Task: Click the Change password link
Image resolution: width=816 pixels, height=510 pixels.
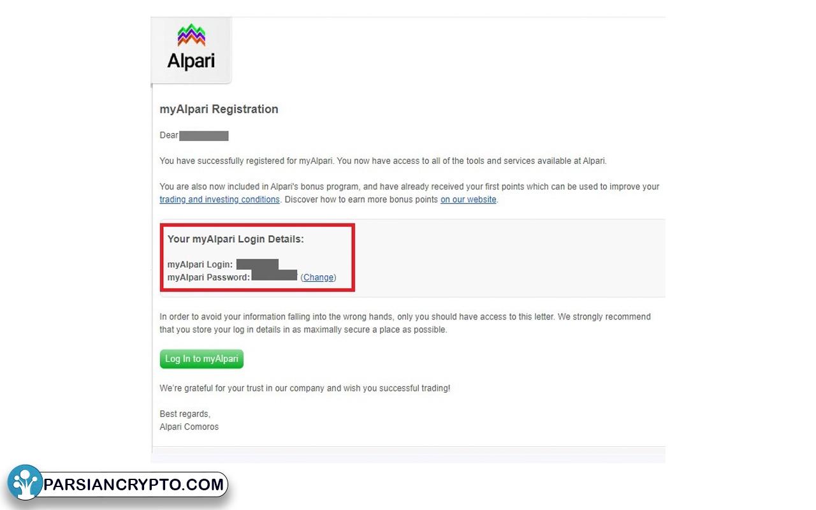Action: 318,277
